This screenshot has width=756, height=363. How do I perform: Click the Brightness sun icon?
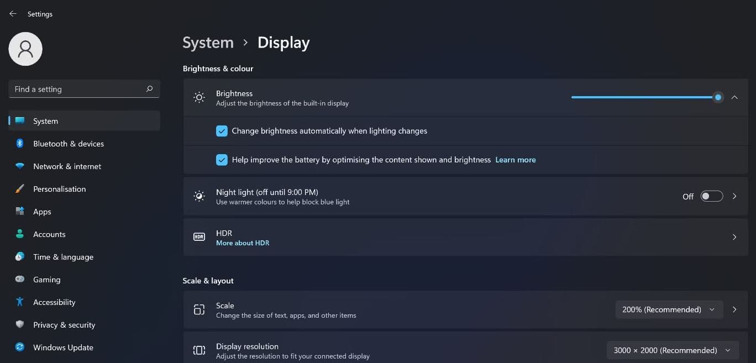(x=199, y=97)
